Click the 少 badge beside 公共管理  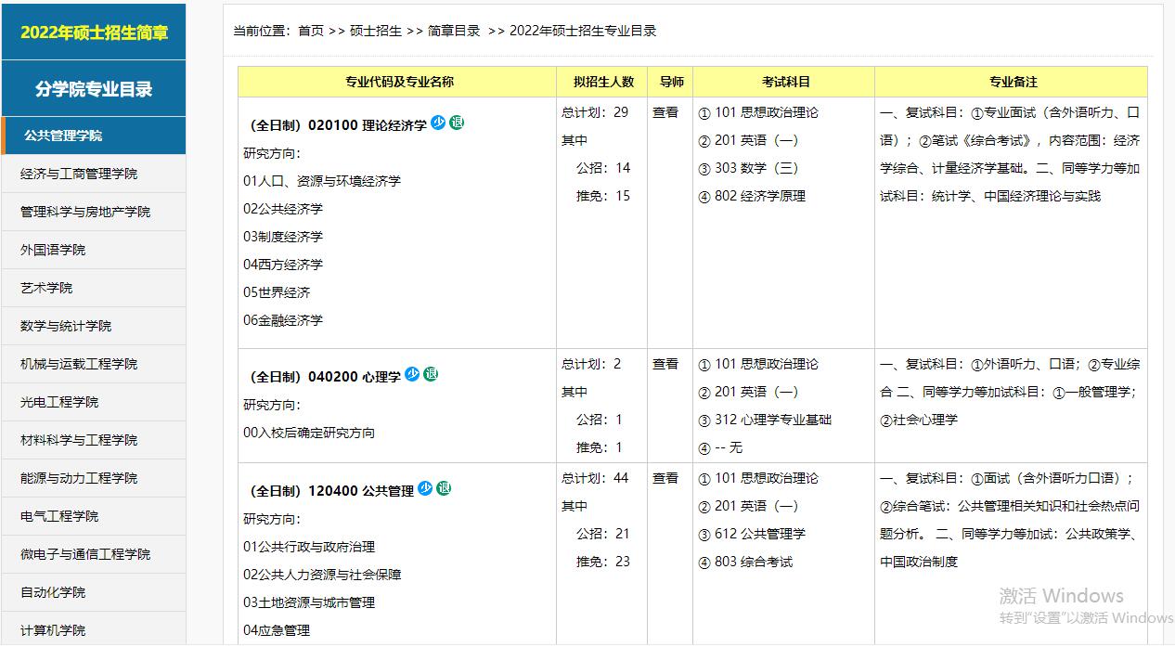(x=425, y=486)
